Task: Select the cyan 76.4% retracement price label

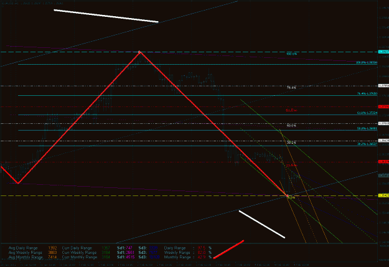Action: 367,93
